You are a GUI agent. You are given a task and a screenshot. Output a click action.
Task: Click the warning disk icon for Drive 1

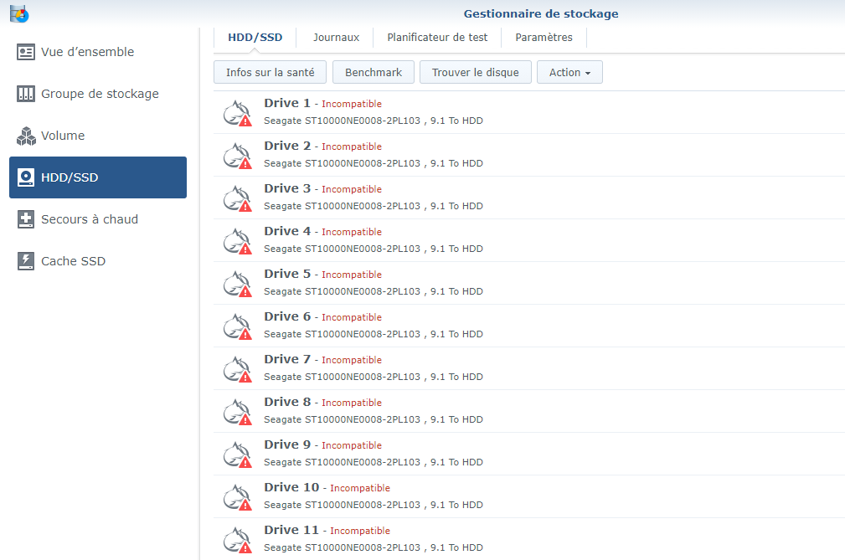tap(237, 112)
